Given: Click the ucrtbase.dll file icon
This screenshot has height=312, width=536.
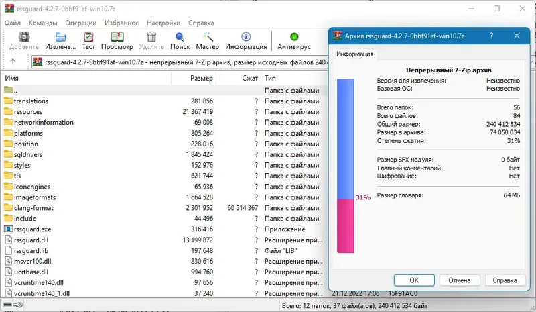Looking at the screenshot, I should click(8, 272).
